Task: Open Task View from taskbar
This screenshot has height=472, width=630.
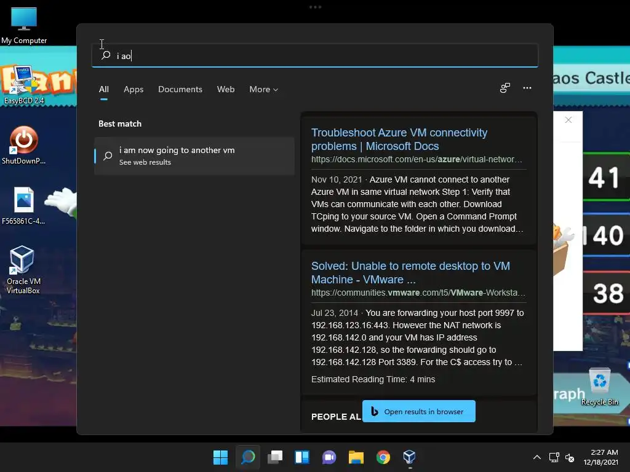Action: tap(275, 457)
